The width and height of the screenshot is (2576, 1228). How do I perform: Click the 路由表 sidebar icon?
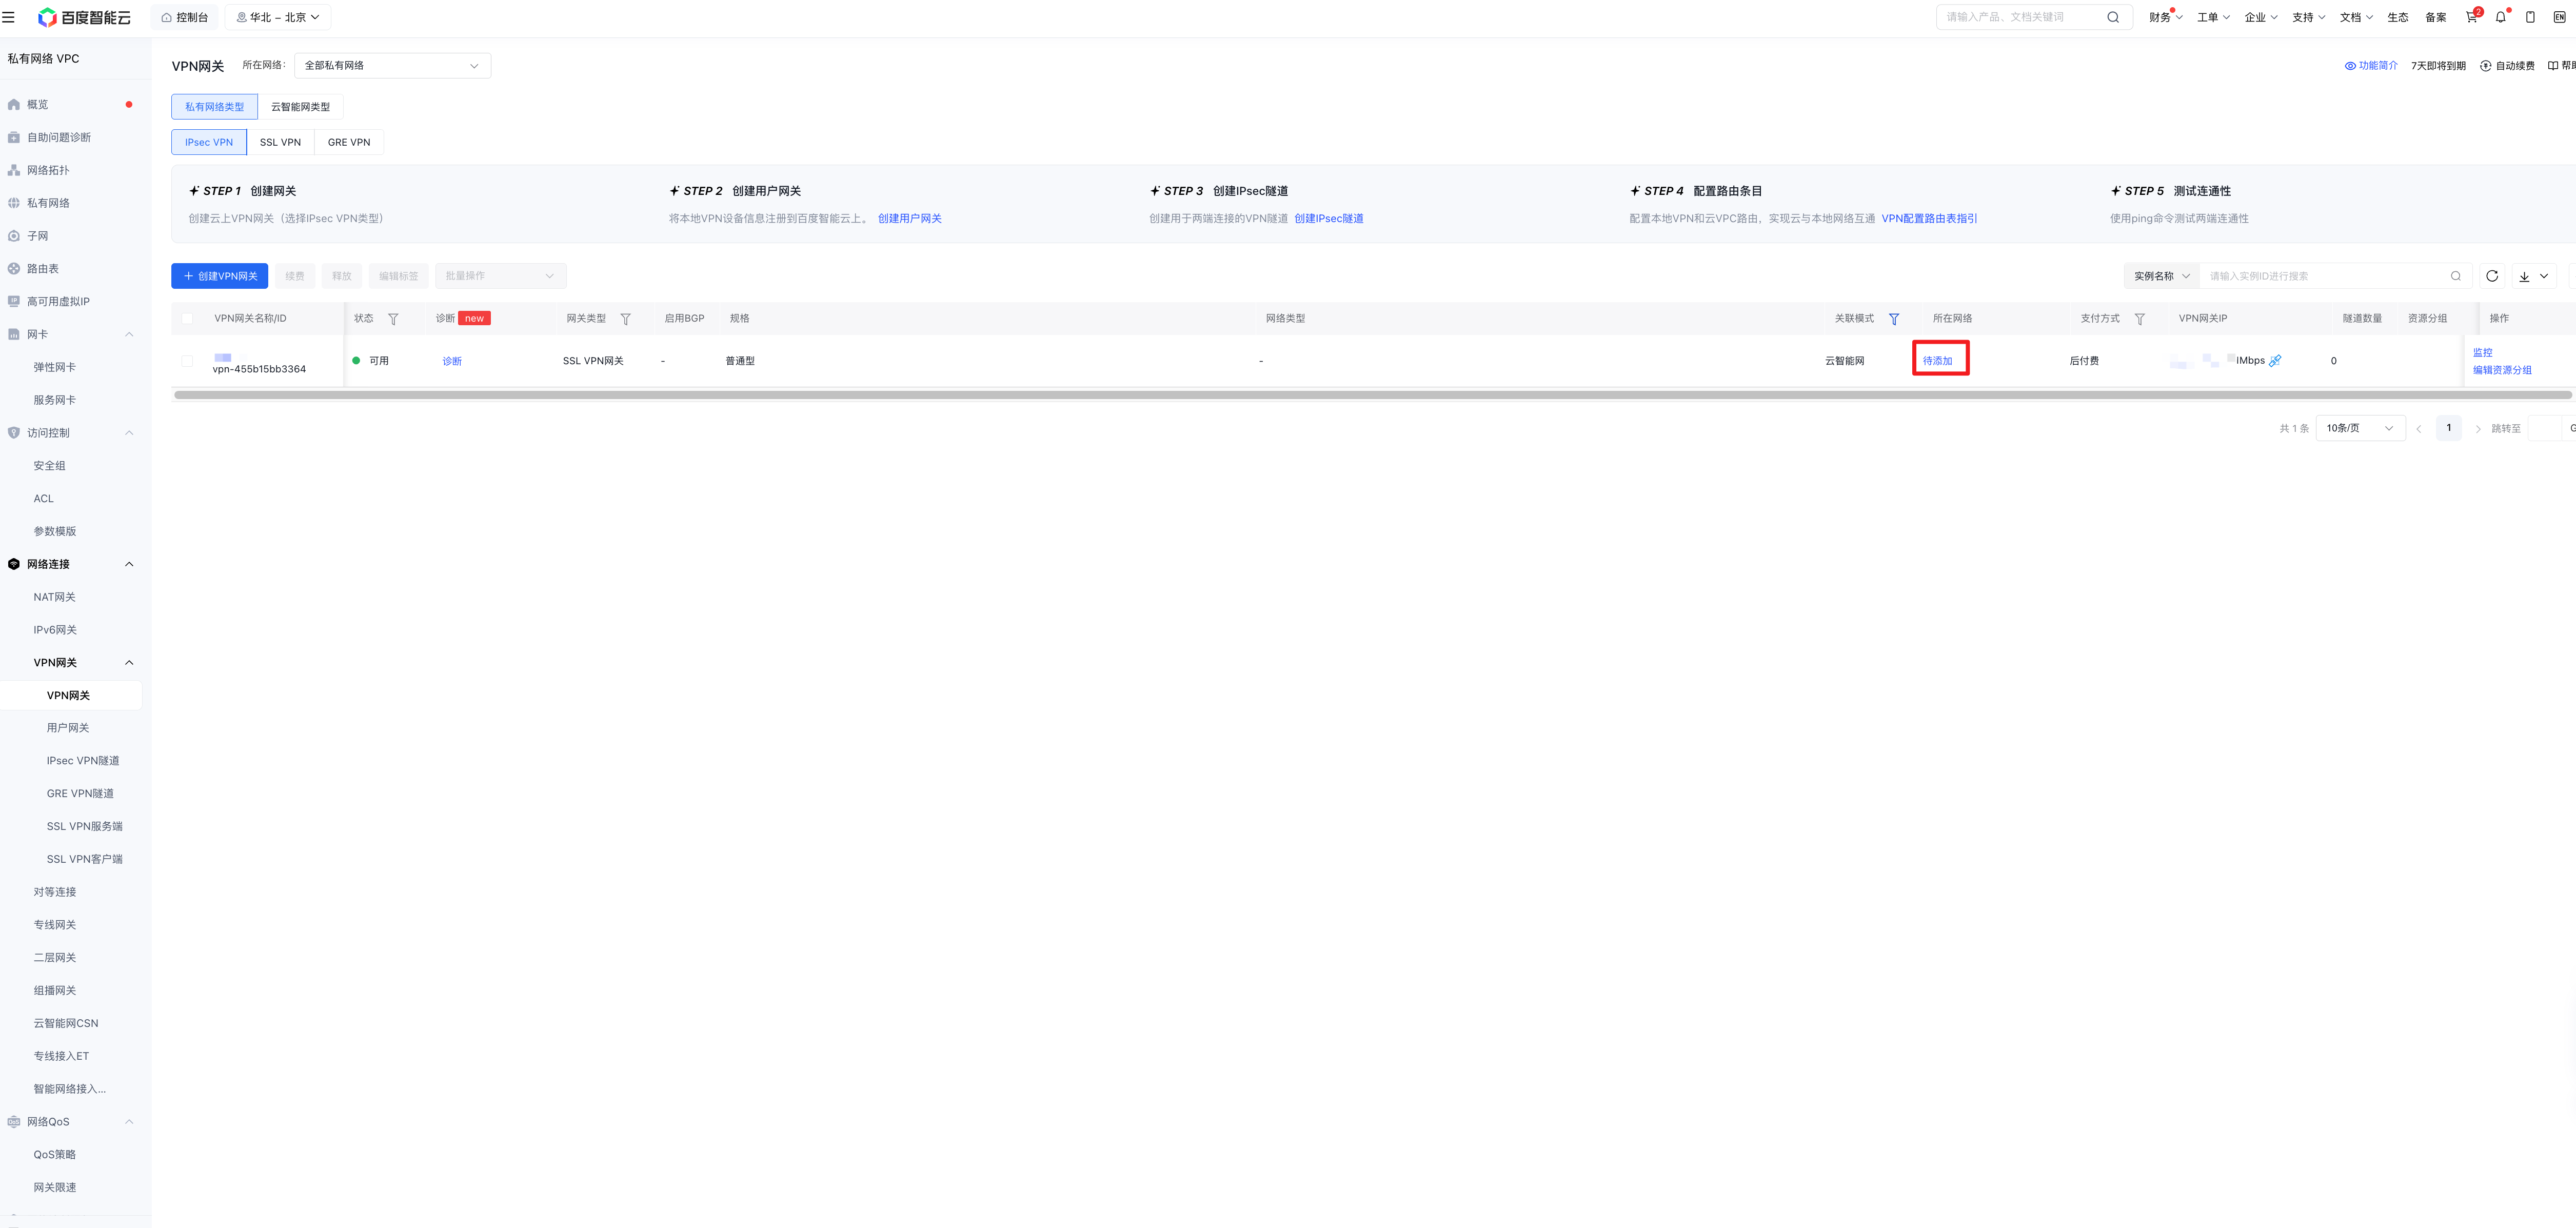pos(14,269)
